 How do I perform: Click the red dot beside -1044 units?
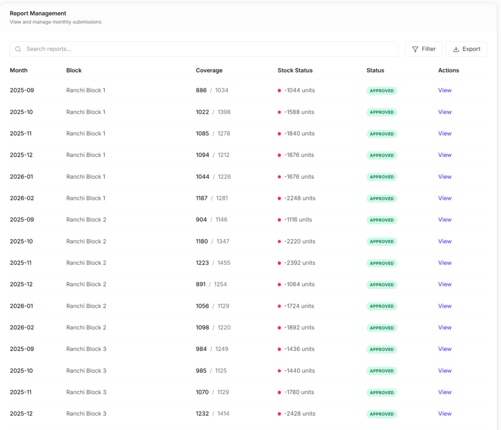pos(279,90)
